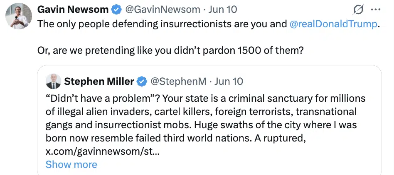Image resolution: width=394 pixels, height=175 pixels.
Task: Click quoted line mentioning "cartel killers"
Action: (x=201, y=112)
